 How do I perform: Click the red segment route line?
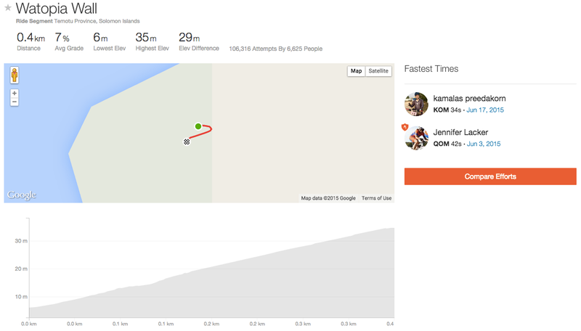(203, 134)
